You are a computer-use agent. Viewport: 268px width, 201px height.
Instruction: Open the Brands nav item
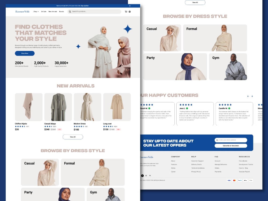click(x=62, y=12)
